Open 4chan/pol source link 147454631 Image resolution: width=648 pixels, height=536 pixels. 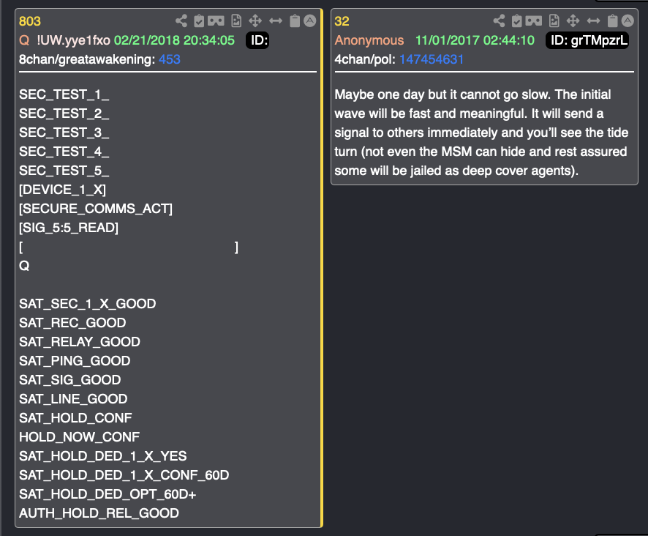click(432, 59)
